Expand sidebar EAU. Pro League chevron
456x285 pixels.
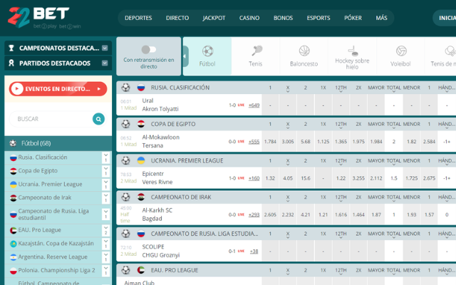click(x=106, y=230)
